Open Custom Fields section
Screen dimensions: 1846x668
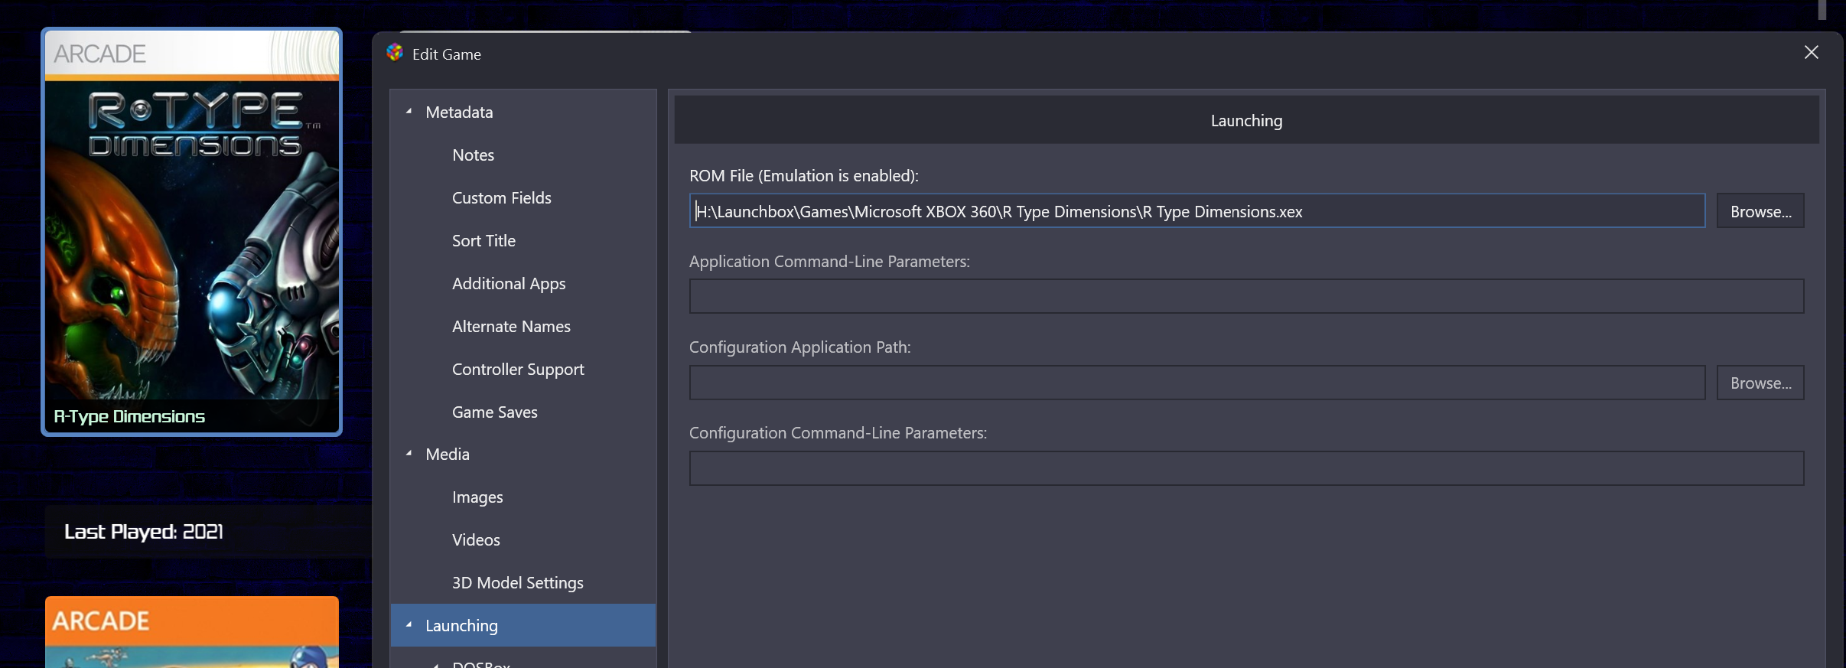coord(501,197)
